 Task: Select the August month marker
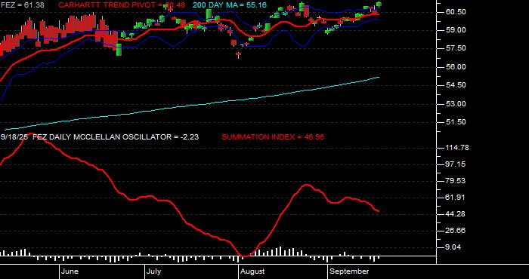(252, 271)
